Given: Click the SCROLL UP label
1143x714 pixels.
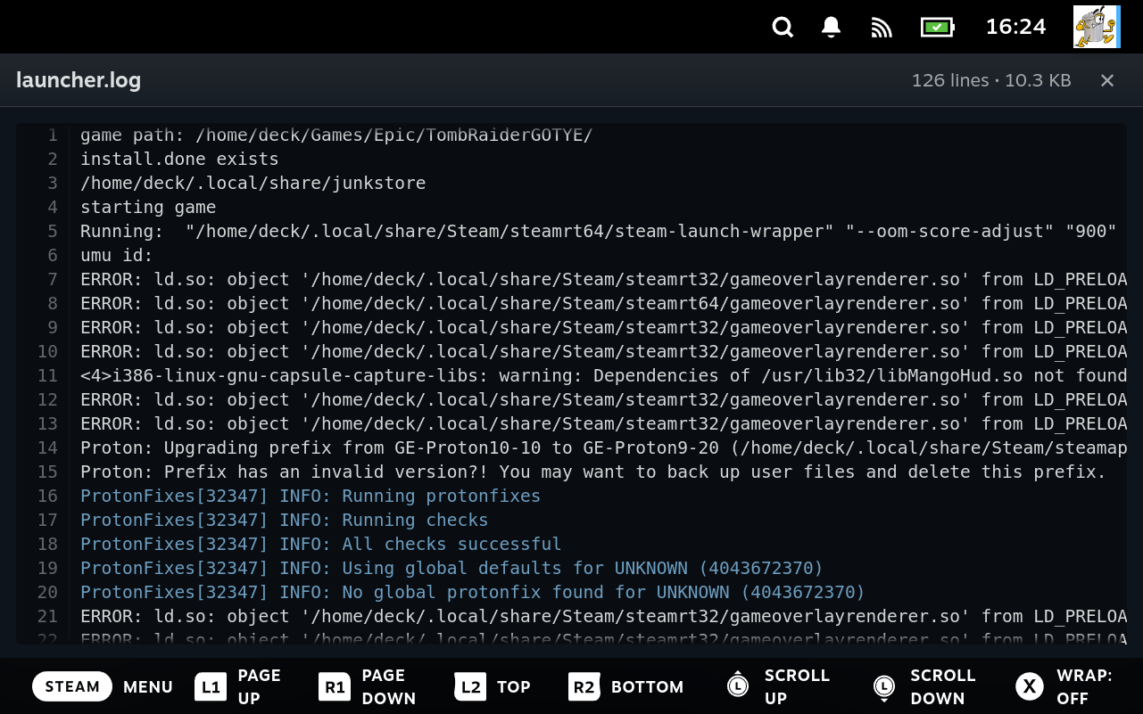Looking at the screenshot, I should pos(797,686).
